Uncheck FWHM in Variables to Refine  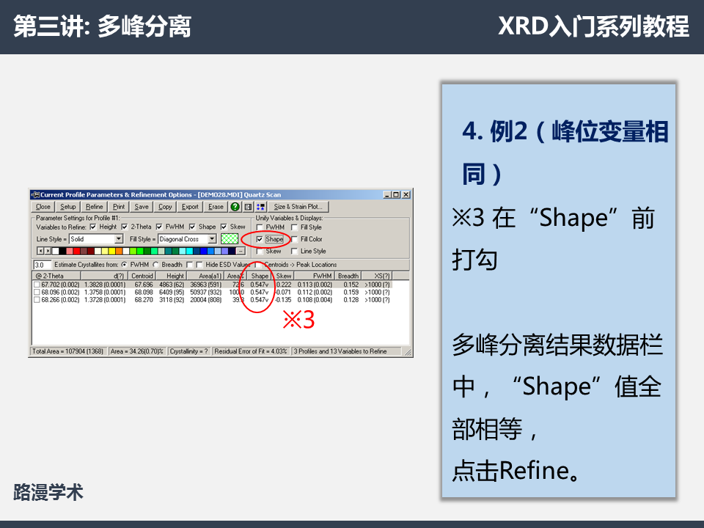coord(159,227)
